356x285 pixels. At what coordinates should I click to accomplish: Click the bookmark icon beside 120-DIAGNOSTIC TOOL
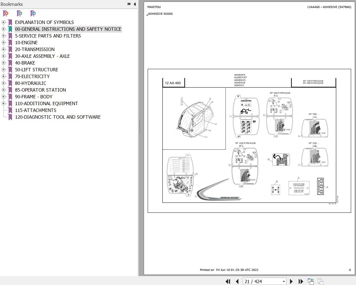pos(10,117)
